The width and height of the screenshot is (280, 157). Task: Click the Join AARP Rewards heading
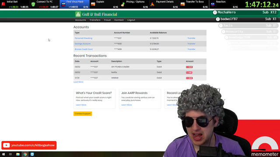click(x=134, y=93)
